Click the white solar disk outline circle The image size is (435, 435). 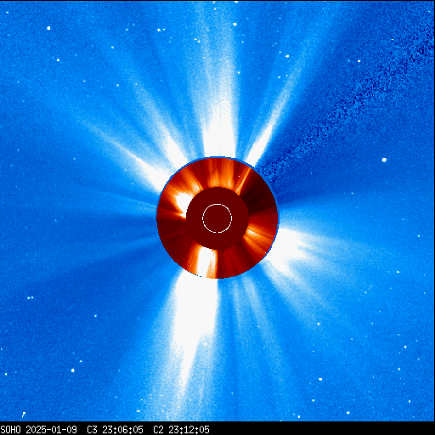[x=217, y=218]
